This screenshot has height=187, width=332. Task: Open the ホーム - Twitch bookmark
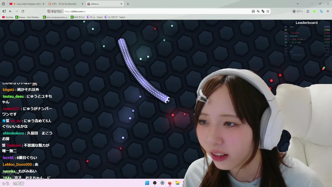click(x=95, y=17)
